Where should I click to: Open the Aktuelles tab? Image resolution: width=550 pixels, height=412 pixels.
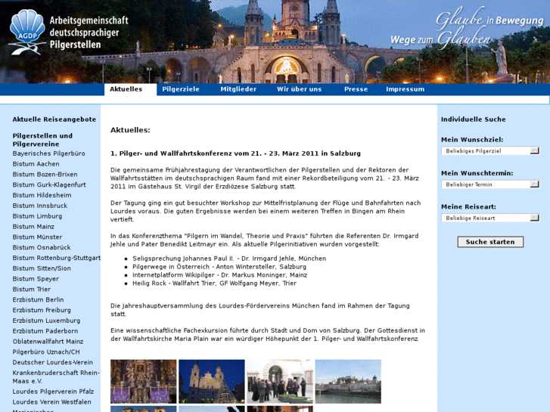click(x=126, y=89)
